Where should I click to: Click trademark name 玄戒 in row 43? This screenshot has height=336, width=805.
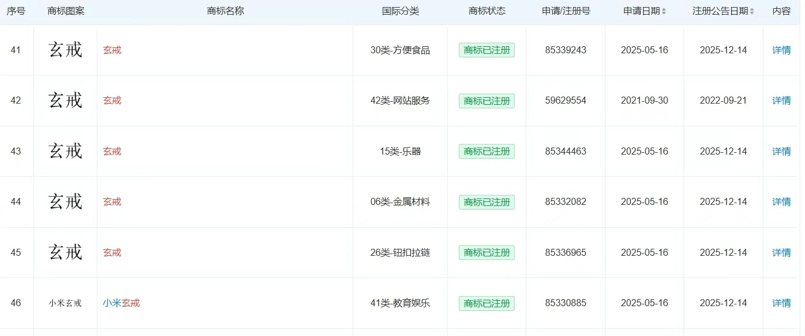tap(112, 152)
